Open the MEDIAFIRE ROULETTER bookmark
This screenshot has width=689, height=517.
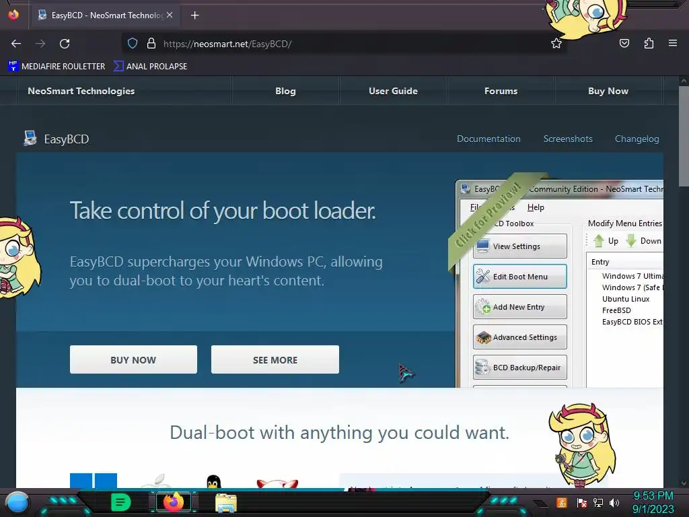pyautogui.click(x=57, y=67)
